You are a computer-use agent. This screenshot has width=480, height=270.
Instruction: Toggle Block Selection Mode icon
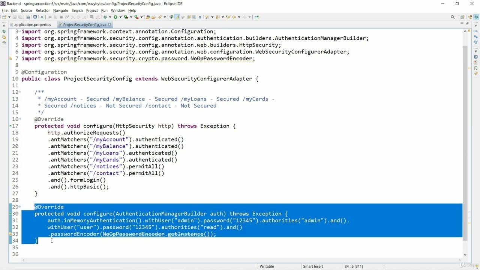pyautogui.click(x=194, y=17)
